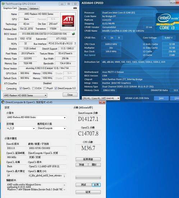The image size is (179, 198).
Task: Click the GPU-Z camera screenshot icon
Action: (x=75, y=8)
